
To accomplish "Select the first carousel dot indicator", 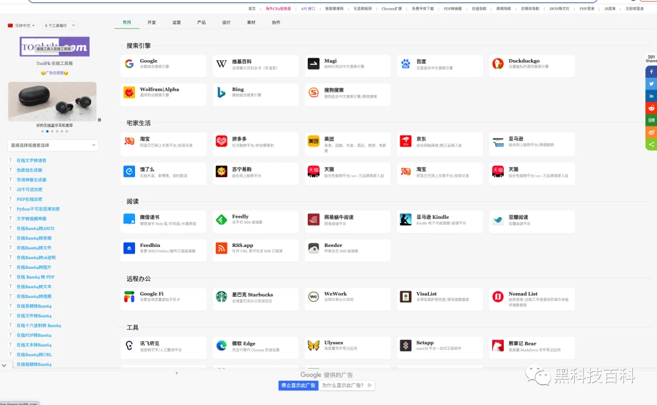I will (x=43, y=131).
